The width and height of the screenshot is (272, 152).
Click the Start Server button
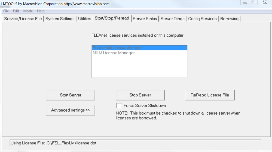[71, 95]
